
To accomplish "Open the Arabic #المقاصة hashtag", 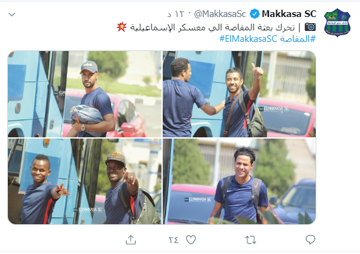I will tap(297, 39).
